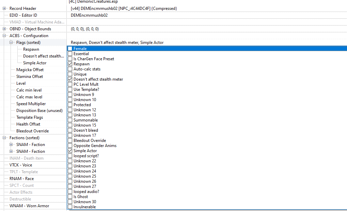Viewport: 347px width, 211px height.
Task: Check the Invulnerable flag
Action: pyautogui.click(x=70, y=207)
